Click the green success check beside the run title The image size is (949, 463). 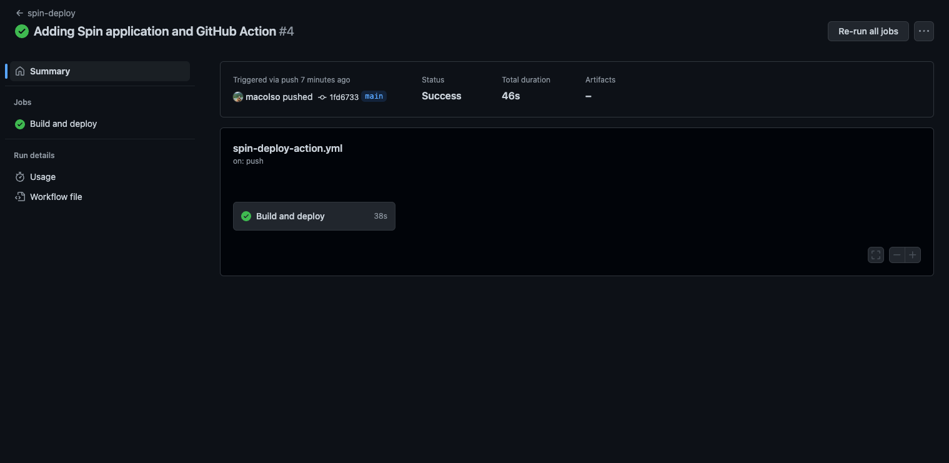click(21, 31)
